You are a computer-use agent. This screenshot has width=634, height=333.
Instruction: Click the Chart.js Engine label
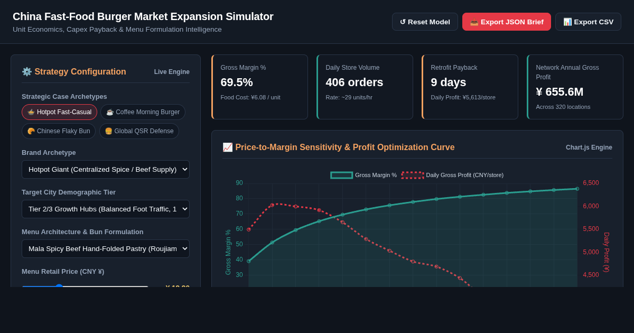point(589,147)
